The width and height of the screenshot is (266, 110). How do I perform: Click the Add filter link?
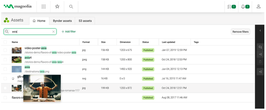(68, 32)
